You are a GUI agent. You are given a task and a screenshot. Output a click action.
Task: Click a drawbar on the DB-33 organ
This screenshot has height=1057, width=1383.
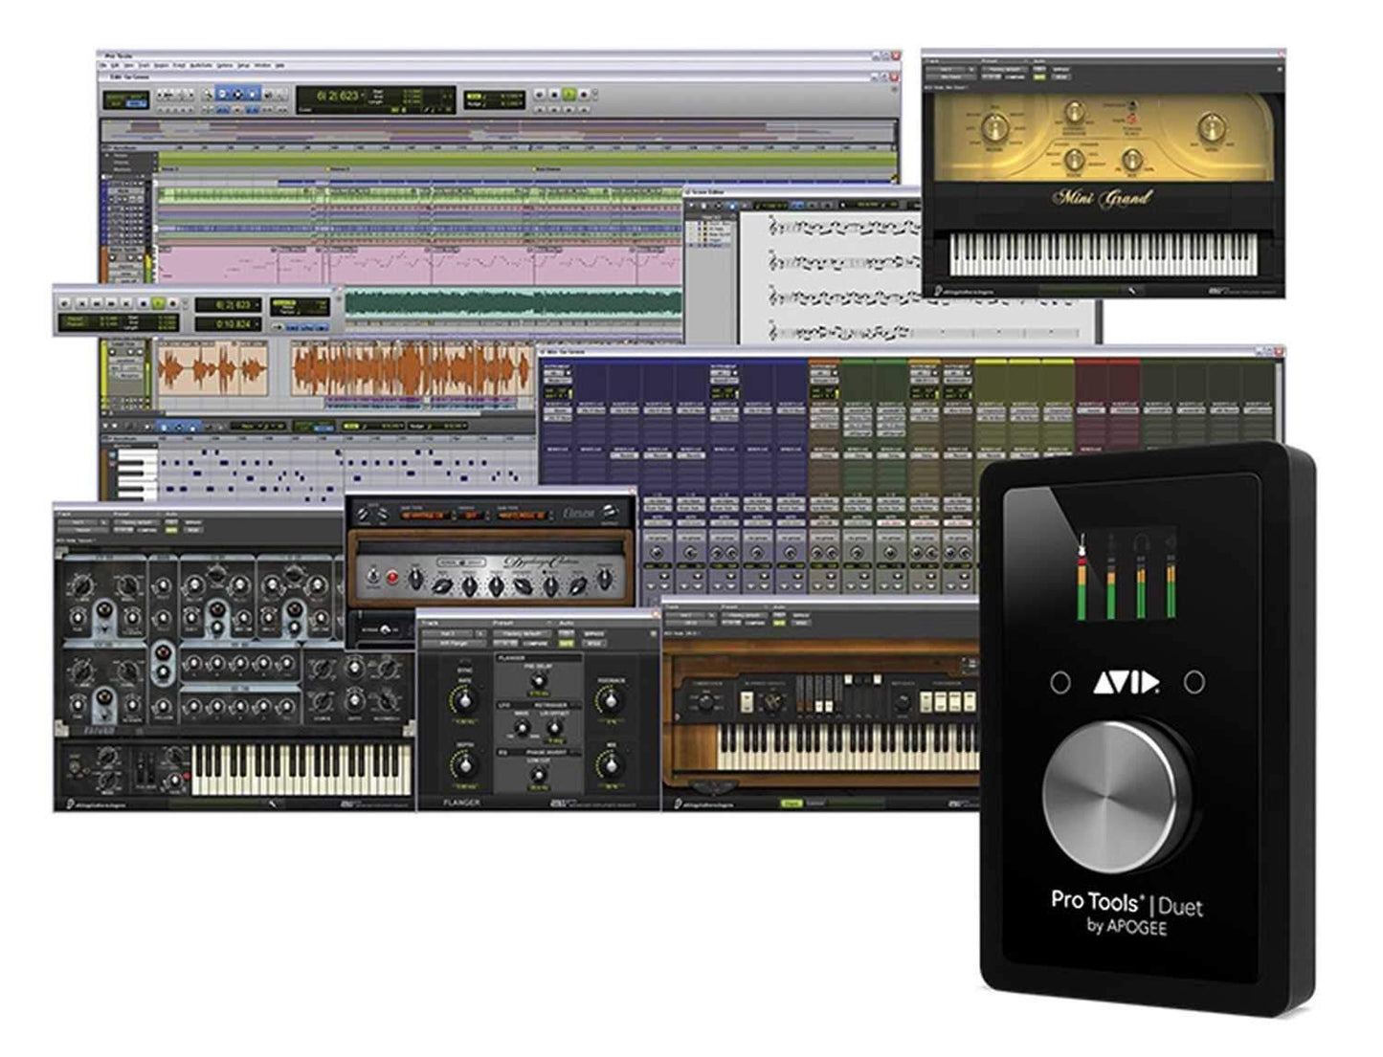click(819, 707)
